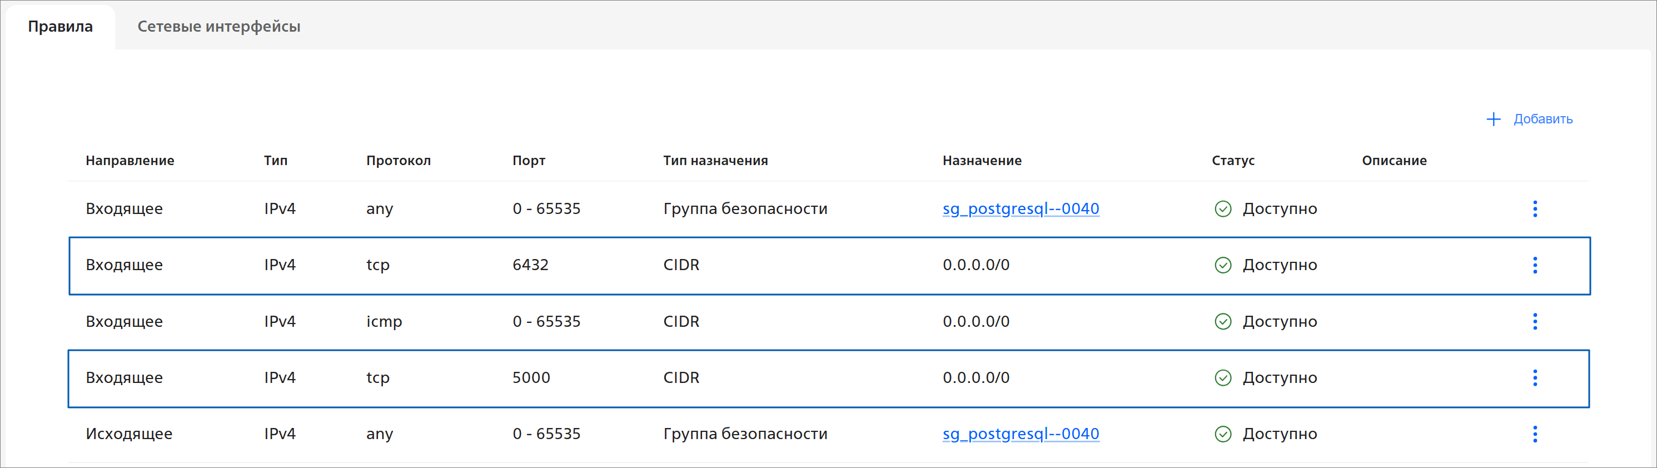Click the Порт column header

click(529, 161)
